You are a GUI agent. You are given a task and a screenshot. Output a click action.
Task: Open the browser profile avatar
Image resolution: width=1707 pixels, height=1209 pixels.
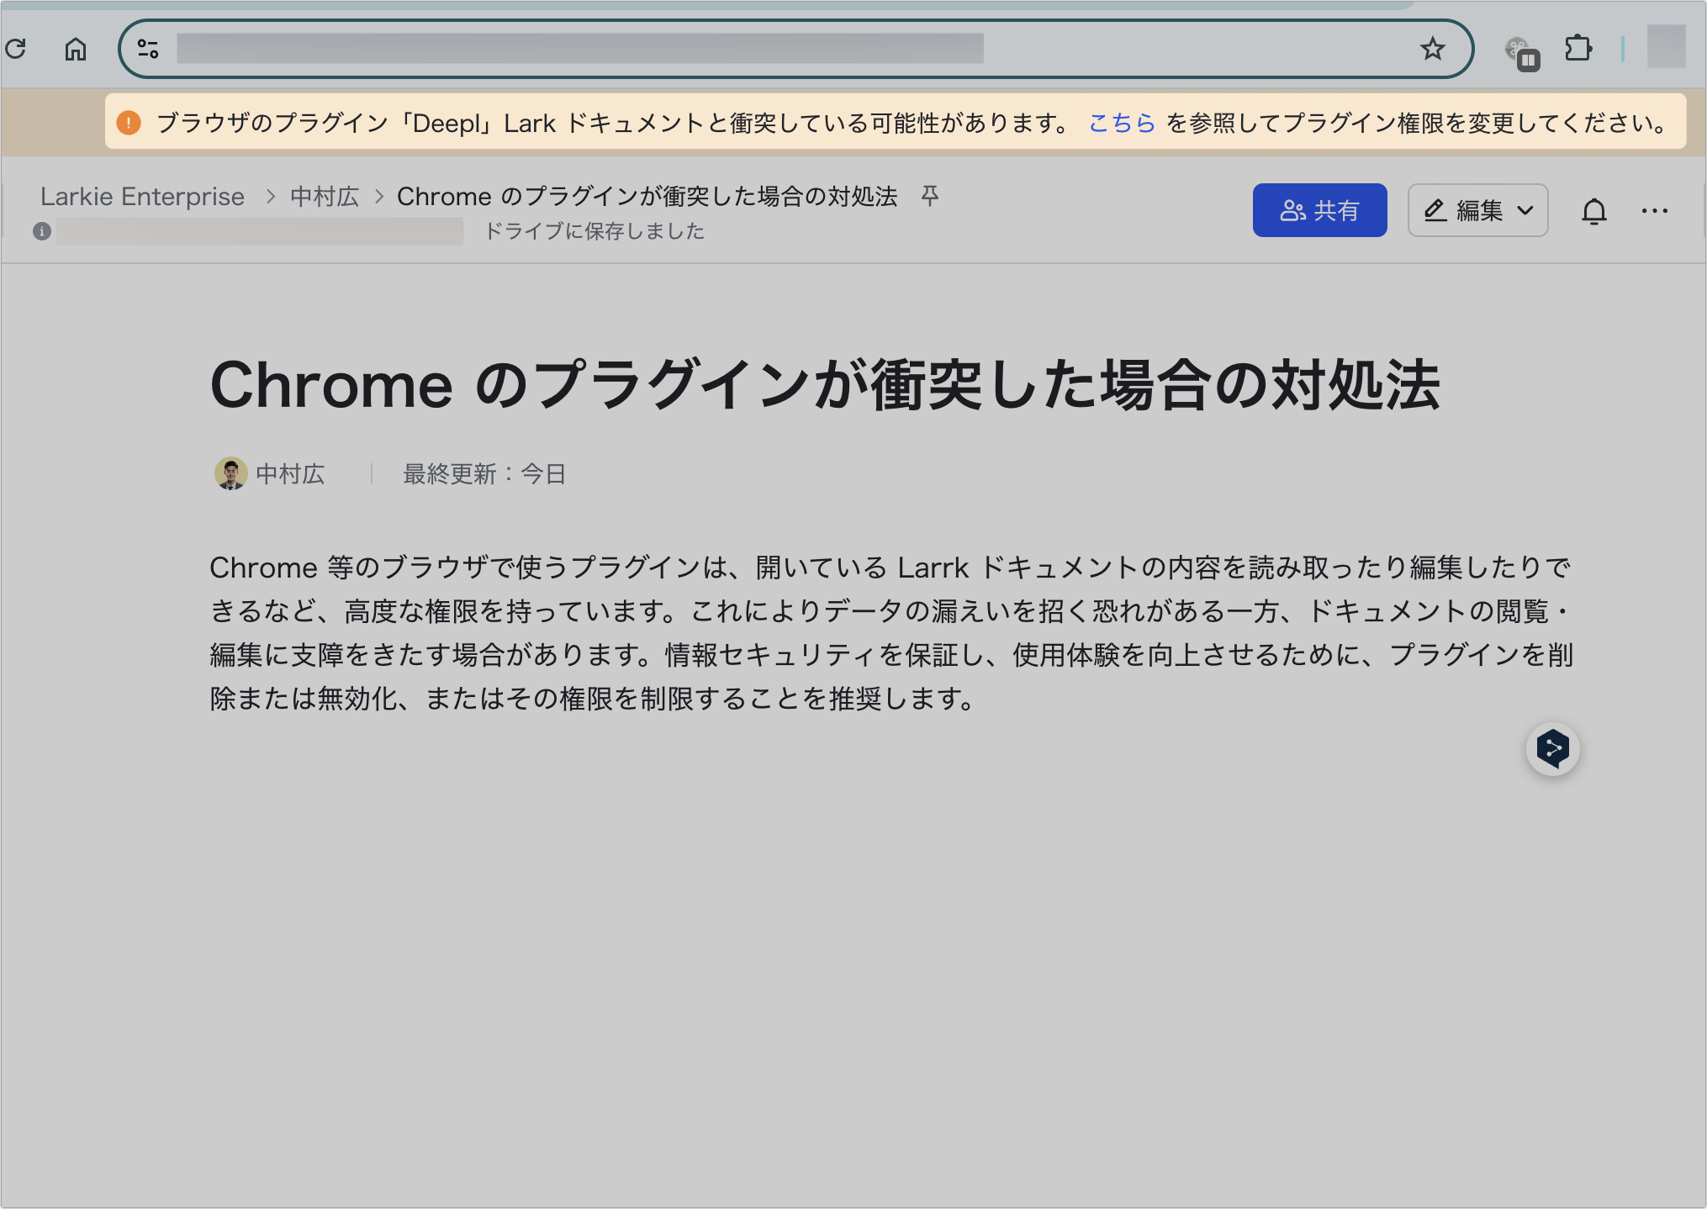pos(1666,46)
